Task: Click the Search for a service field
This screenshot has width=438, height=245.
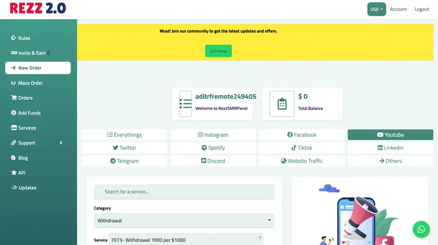Action: [x=184, y=192]
